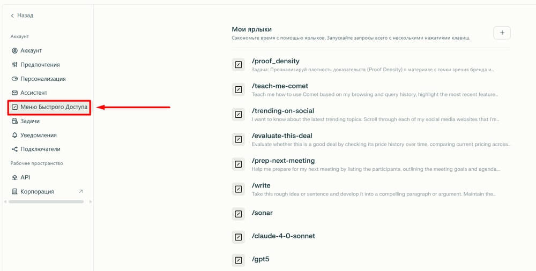Open the Предпочтения settings section
536x271 pixels.
[40, 65]
